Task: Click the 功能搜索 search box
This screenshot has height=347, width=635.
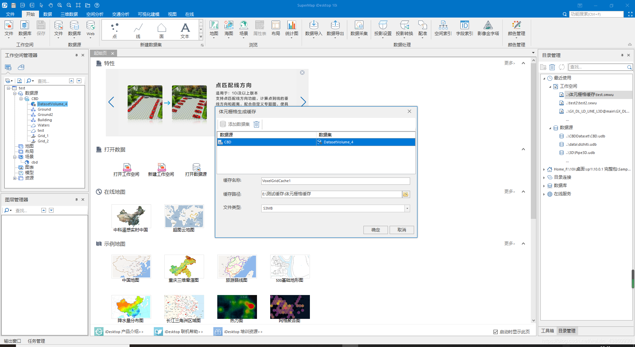Action: (597, 14)
